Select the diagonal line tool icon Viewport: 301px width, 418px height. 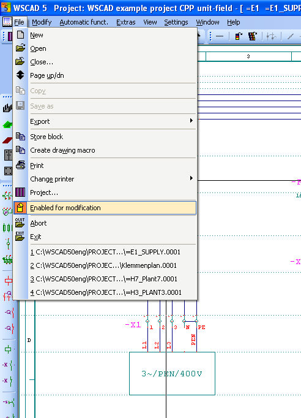(x=291, y=36)
